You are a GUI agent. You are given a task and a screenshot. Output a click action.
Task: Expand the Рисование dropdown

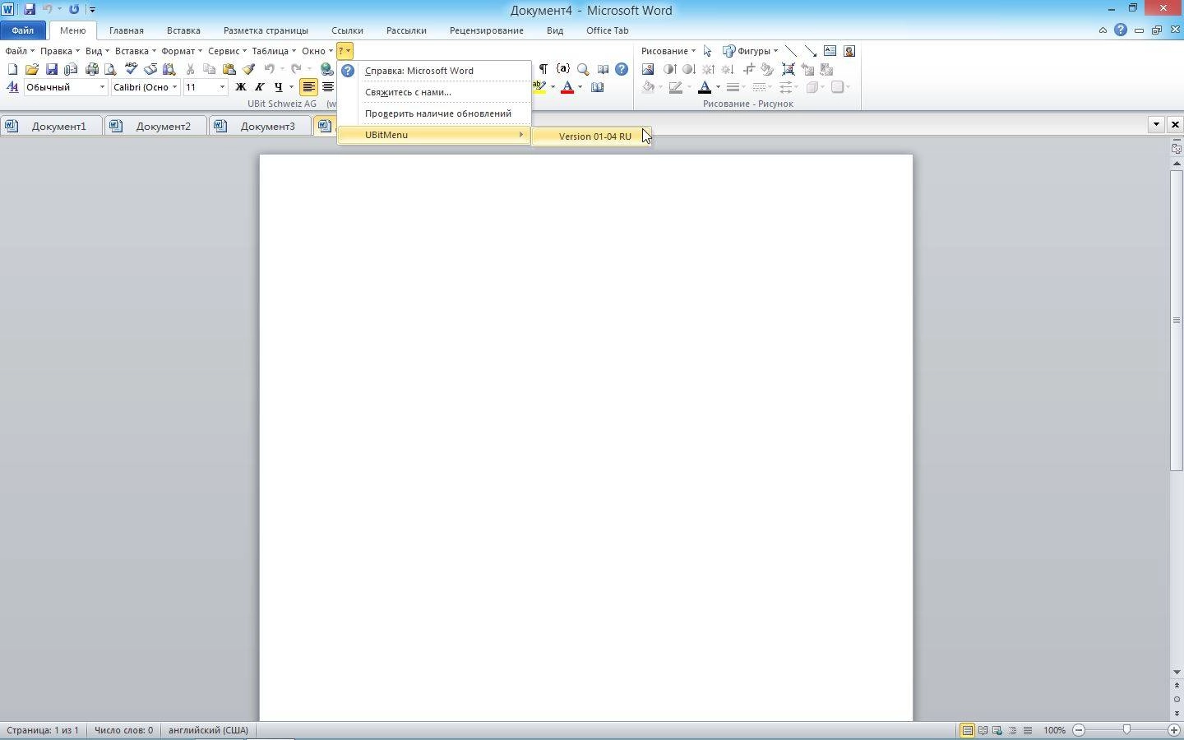point(668,51)
